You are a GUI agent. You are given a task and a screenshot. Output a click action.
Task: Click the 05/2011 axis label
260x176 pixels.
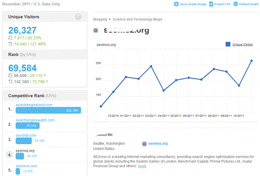click(176, 116)
